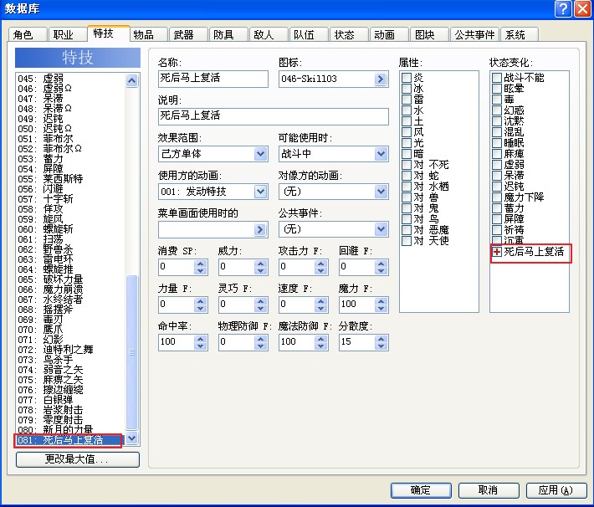Switch to the 武器 tab
The image size is (594, 507).
(x=188, y=35)
